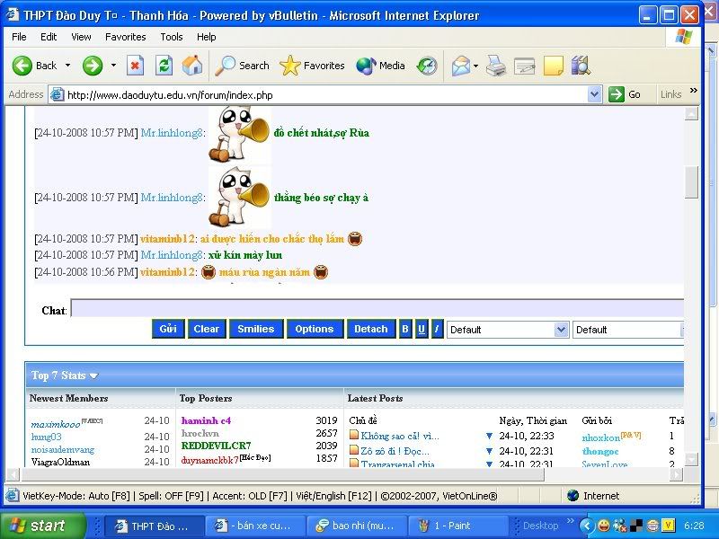Toggle underline U formatting in chat
This screenshot has width=719, height=539.
(421, 330)
